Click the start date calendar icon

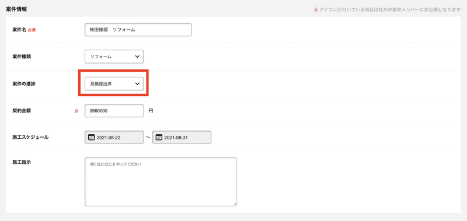click(91, 138)
